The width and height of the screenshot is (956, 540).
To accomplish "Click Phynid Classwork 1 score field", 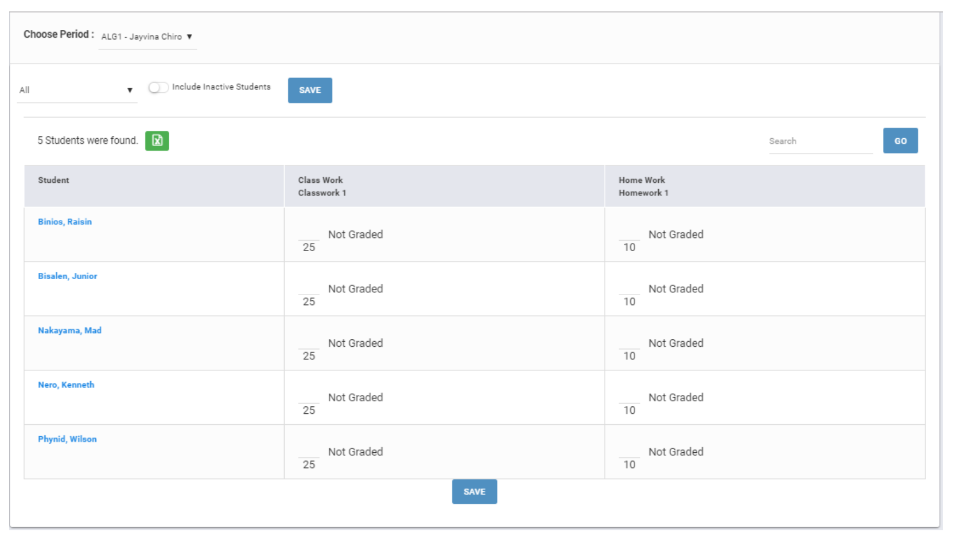I will pos(309,452).
